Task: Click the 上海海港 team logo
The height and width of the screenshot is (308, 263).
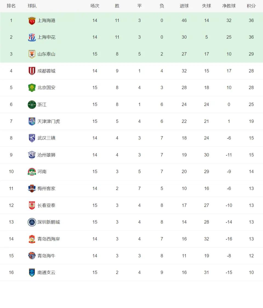Action: (x=32, y=21)
